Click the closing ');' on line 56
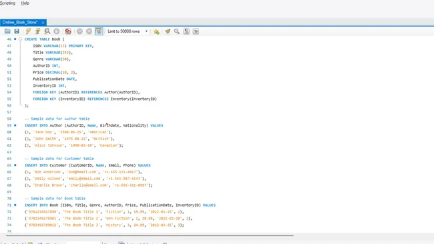The height and width of the screenshot is (244, 434). pos(27,105)
